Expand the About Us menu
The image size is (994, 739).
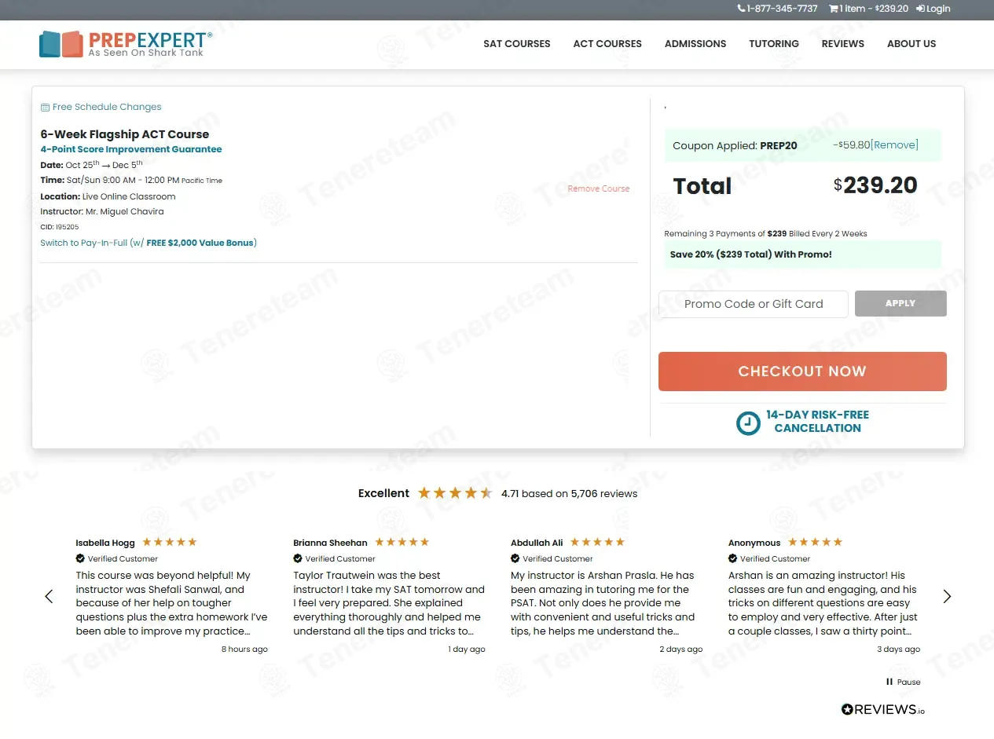click(911, 44)
